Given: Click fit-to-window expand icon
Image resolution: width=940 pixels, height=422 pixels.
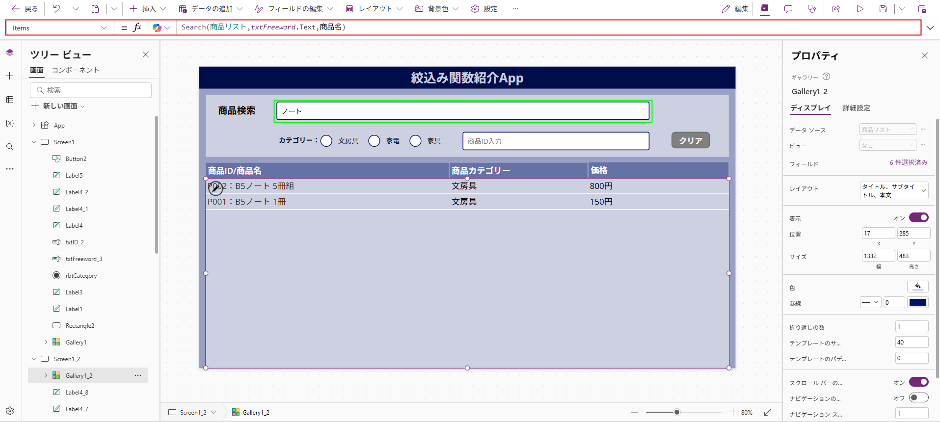Looking at the screenshot, I should (768, 412).
